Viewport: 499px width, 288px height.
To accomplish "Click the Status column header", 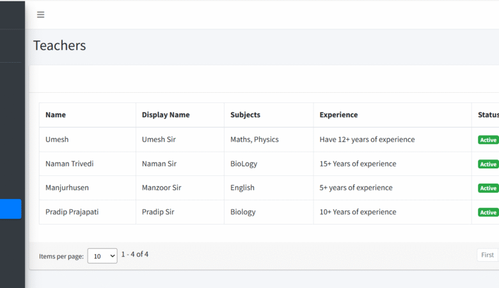I will click(488, 115).
